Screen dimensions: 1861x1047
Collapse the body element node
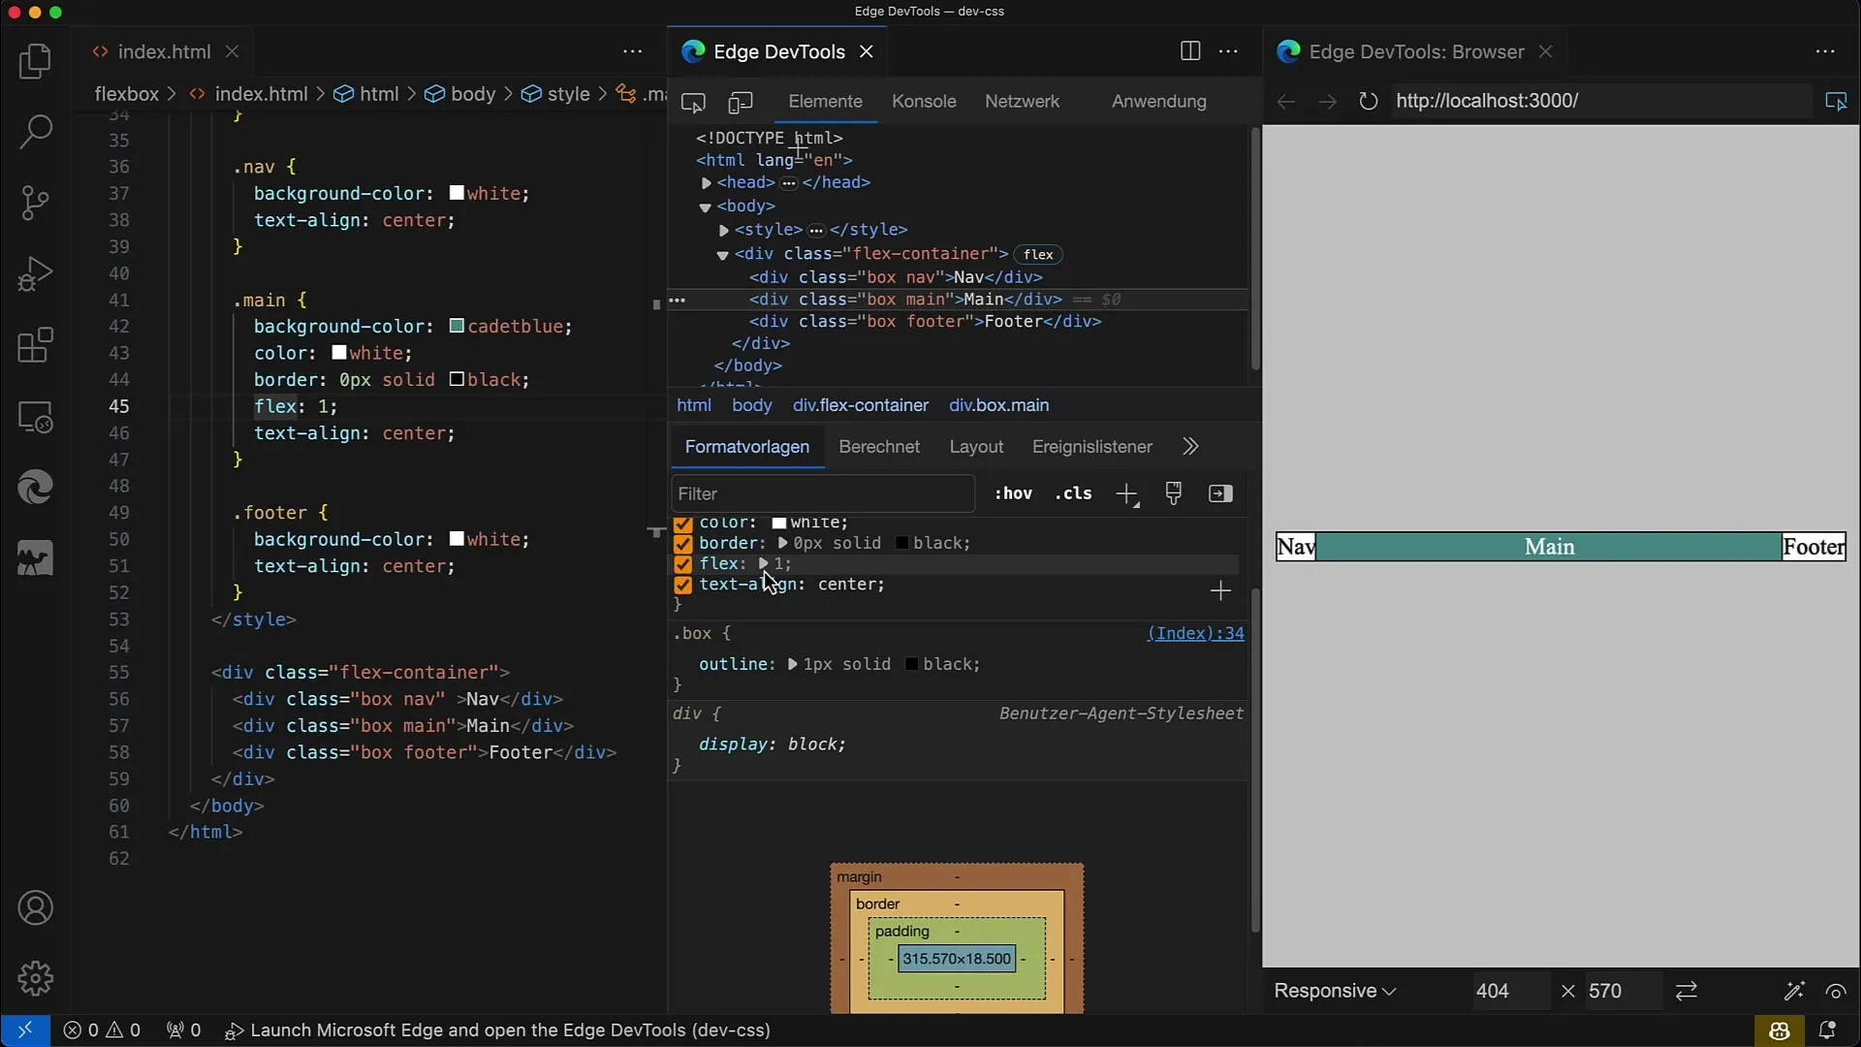click(706, 206)
